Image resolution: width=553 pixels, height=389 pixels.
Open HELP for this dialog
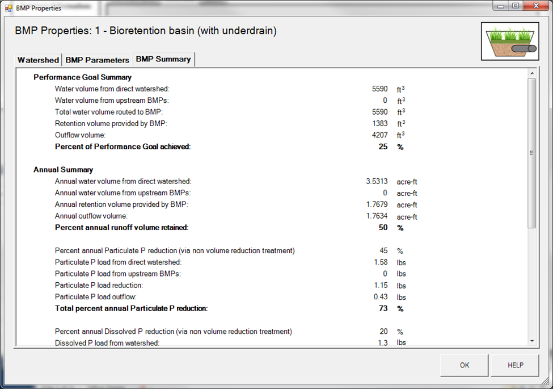point(515,365)
